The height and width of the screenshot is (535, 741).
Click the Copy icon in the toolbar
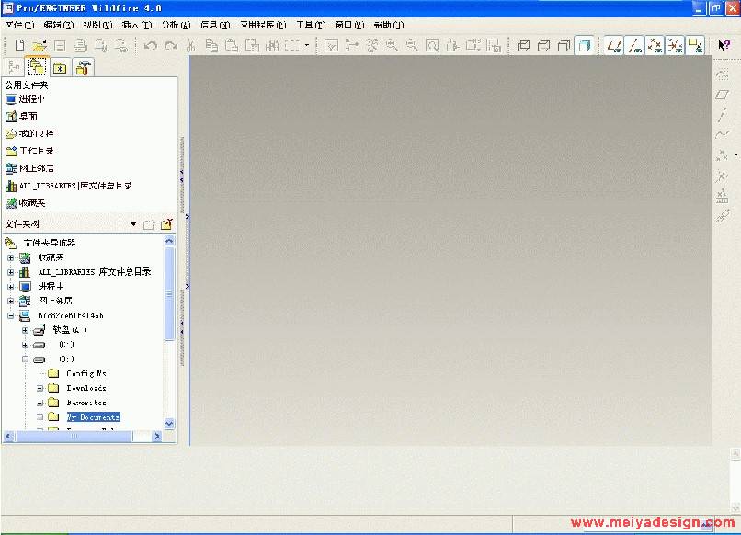211,46
